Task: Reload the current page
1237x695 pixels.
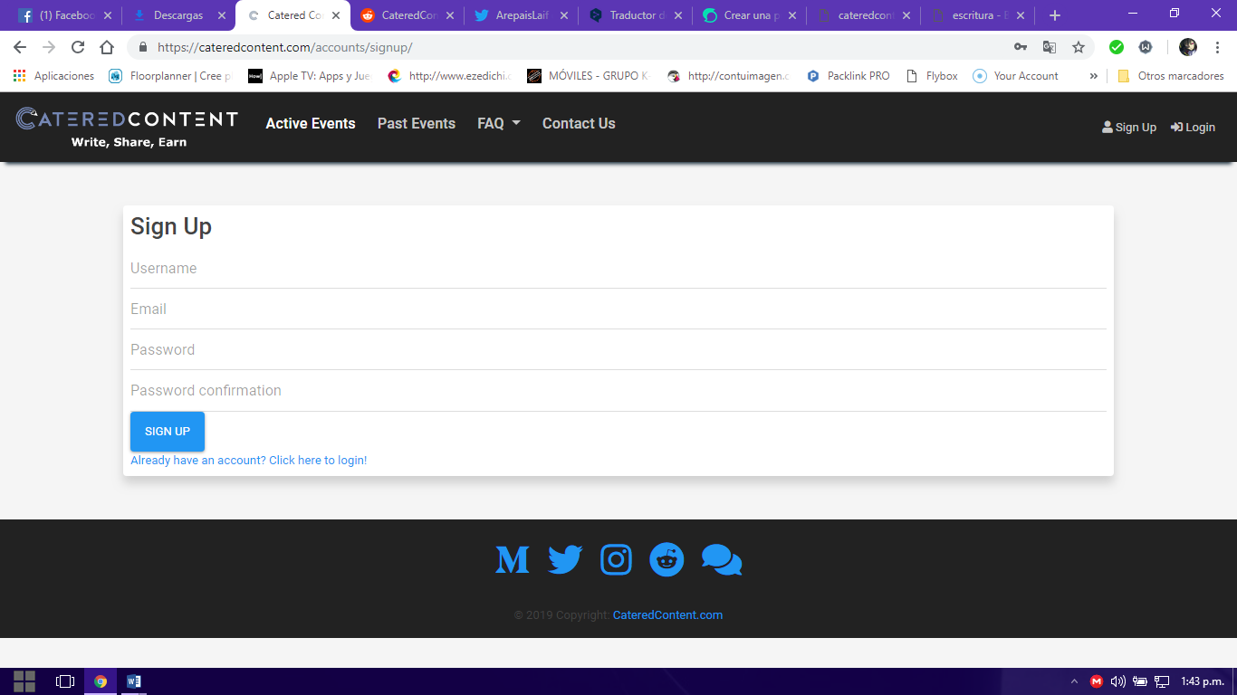Action: (x=78, y=47)
